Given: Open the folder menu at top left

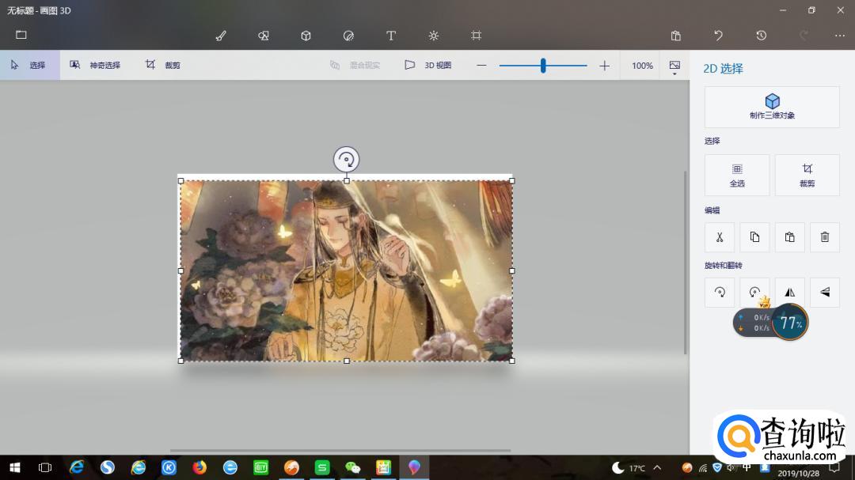Looking at the screenshot, I should tap(21, 35).
